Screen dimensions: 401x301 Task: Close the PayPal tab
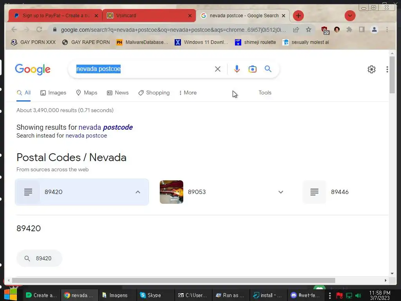(96, 16)
